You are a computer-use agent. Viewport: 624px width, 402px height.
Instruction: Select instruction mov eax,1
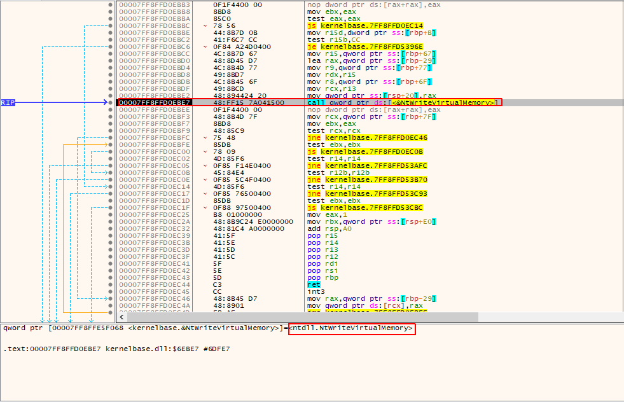coord(327,214)
